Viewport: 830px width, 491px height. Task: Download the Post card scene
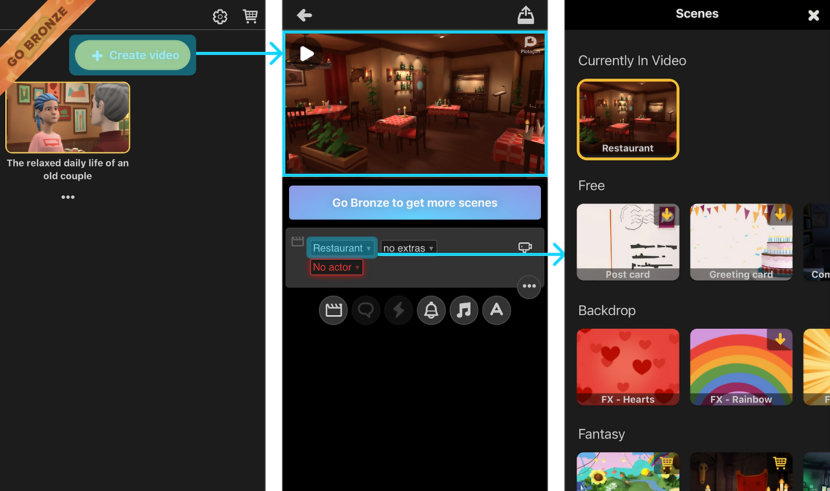(667, 214)
